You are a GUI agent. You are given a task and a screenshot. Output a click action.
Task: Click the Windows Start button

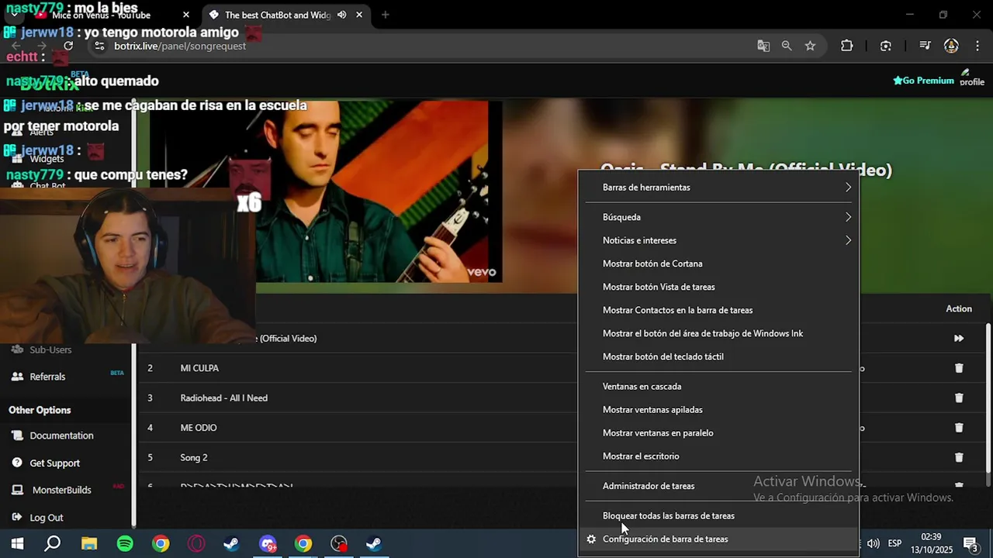tap(17, 544)
